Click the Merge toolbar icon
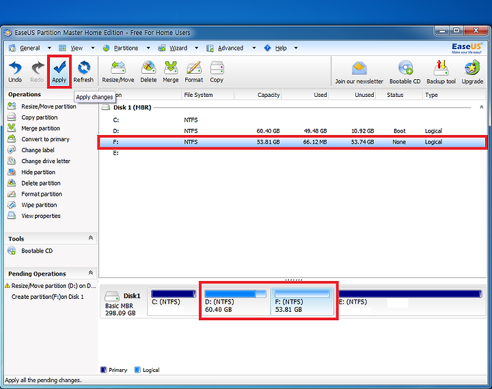 171,72
